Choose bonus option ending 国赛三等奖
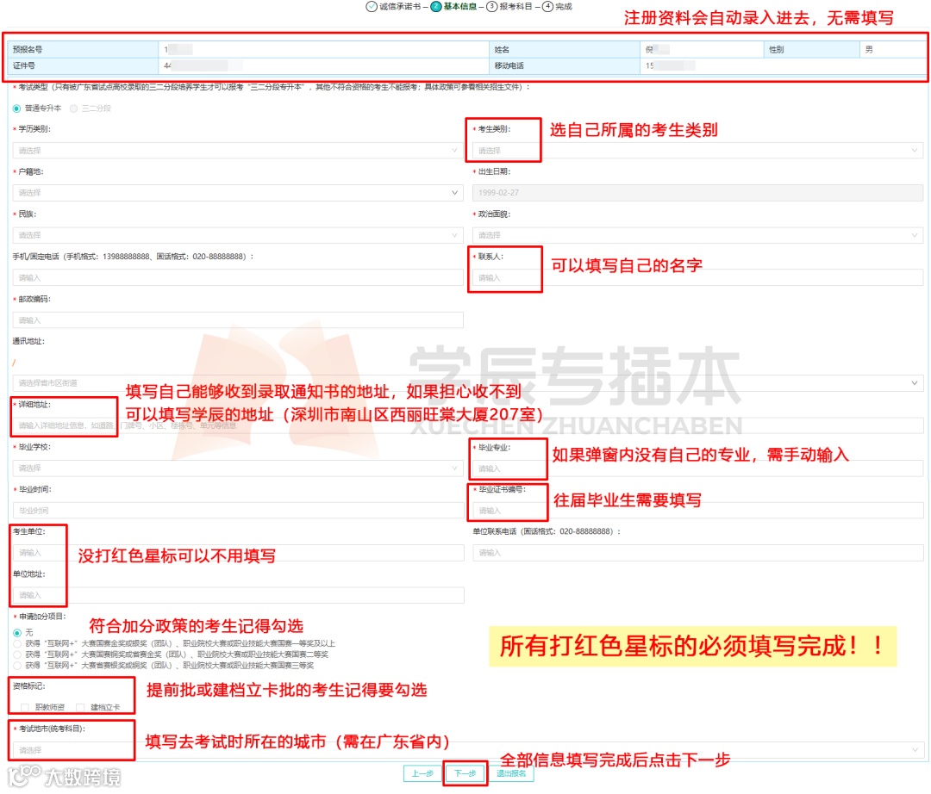 (17, 666)
